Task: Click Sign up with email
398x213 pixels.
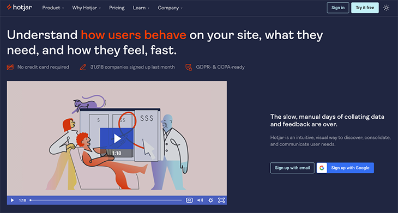Action: tap(292, 168)
